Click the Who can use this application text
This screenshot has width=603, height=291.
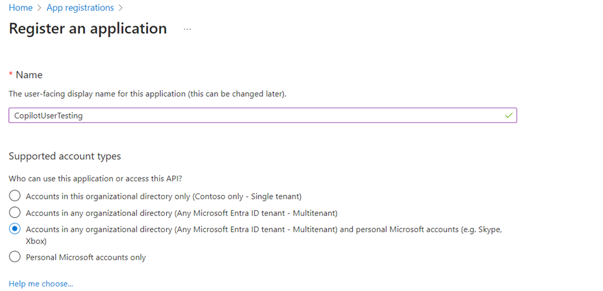[99, 179]
